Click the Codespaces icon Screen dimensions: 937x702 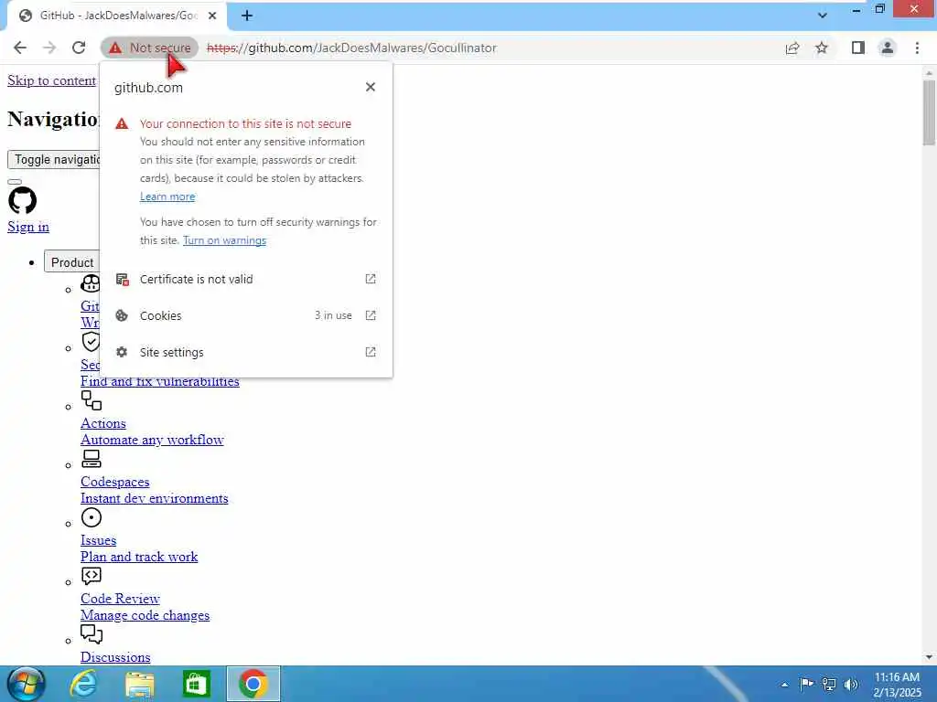coord(92,459)
